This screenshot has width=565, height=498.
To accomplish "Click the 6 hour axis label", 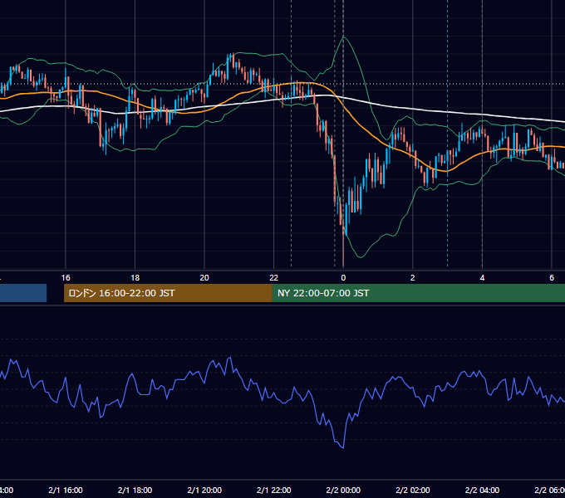I will pos(552,278).
